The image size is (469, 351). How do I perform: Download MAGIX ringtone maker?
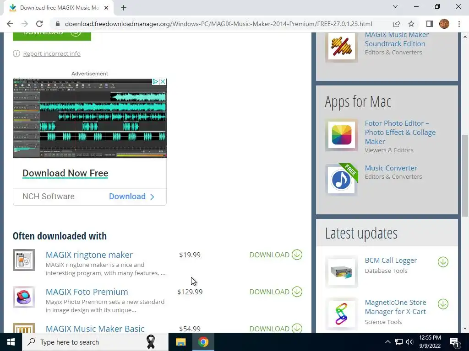click(276, 255)
